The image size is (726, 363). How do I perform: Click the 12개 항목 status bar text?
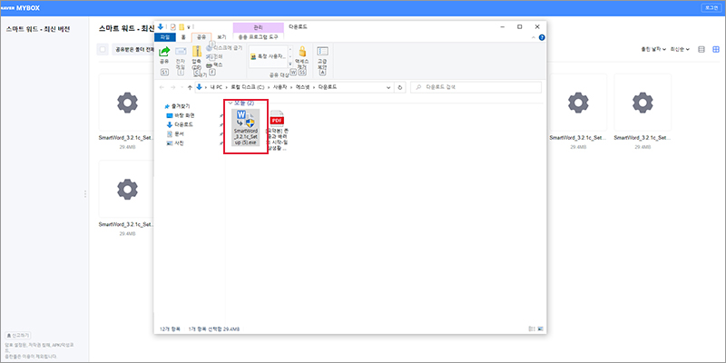pyautogui.click(x=169, y=329)
